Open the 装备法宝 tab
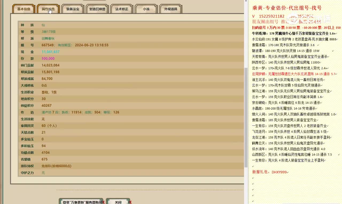This screenshot has width=342, height=204. coord(73,9)
